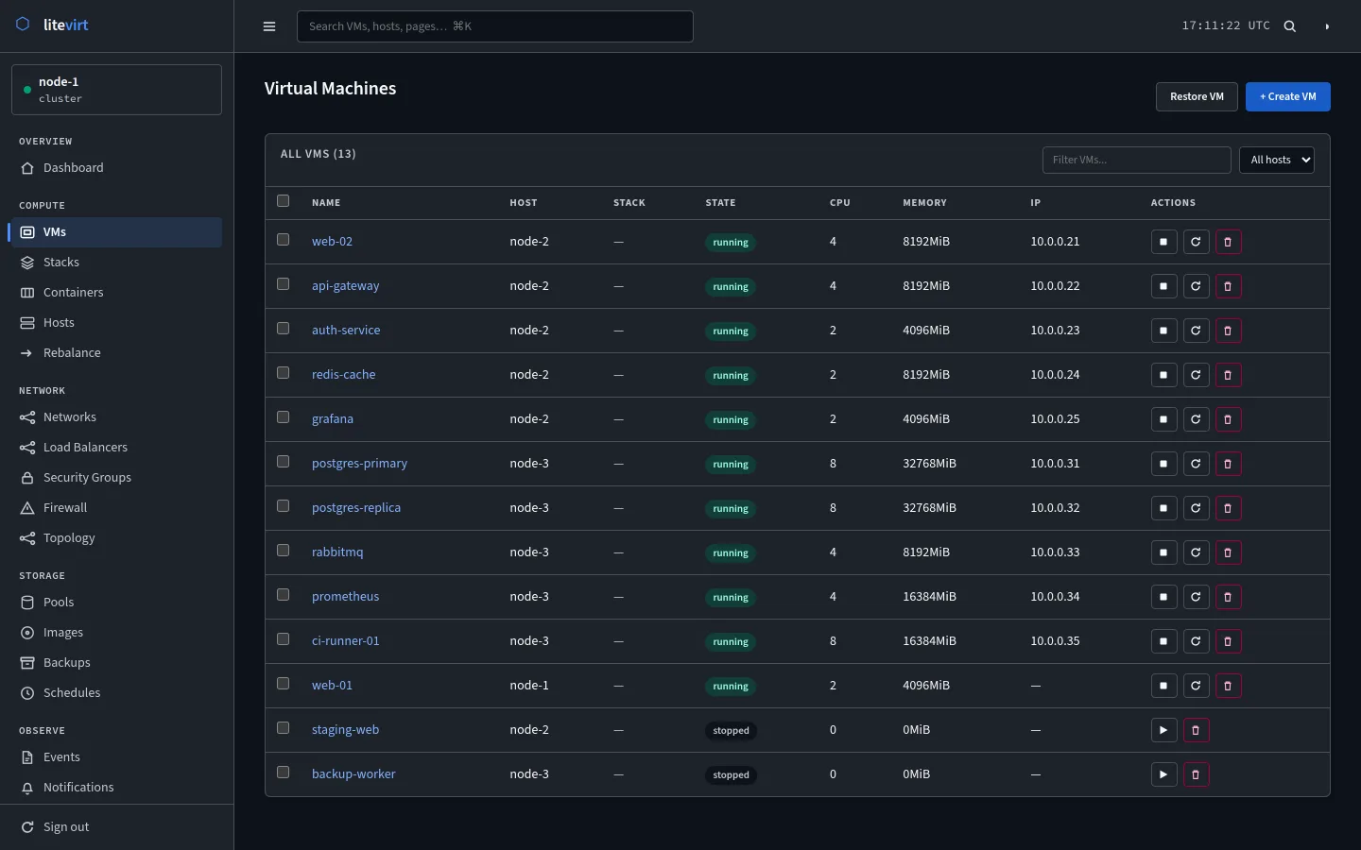
Task: Check the api-gateway row checkbox
Action: click(x=283, y=284)
